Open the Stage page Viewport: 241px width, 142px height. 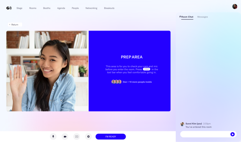coord(19,8)
